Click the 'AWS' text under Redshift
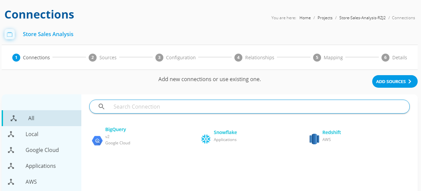421x191 pixels. click(327, 140)
